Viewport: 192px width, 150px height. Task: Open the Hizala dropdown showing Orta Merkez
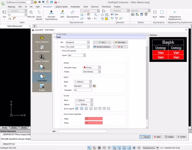click(x=92, y=72)
